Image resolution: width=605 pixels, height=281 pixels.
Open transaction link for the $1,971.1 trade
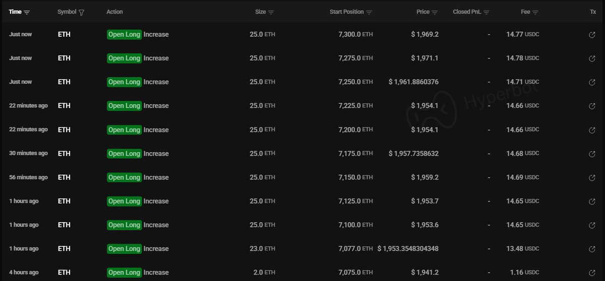point(592,58)
